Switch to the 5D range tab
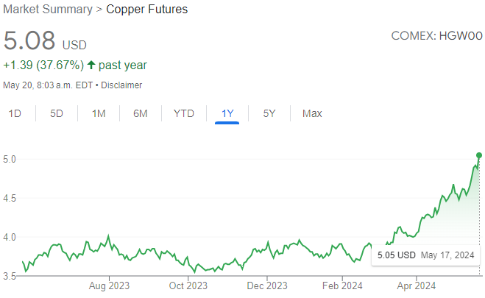The width and height of the screenshot is (485, 298). point(57,113)
